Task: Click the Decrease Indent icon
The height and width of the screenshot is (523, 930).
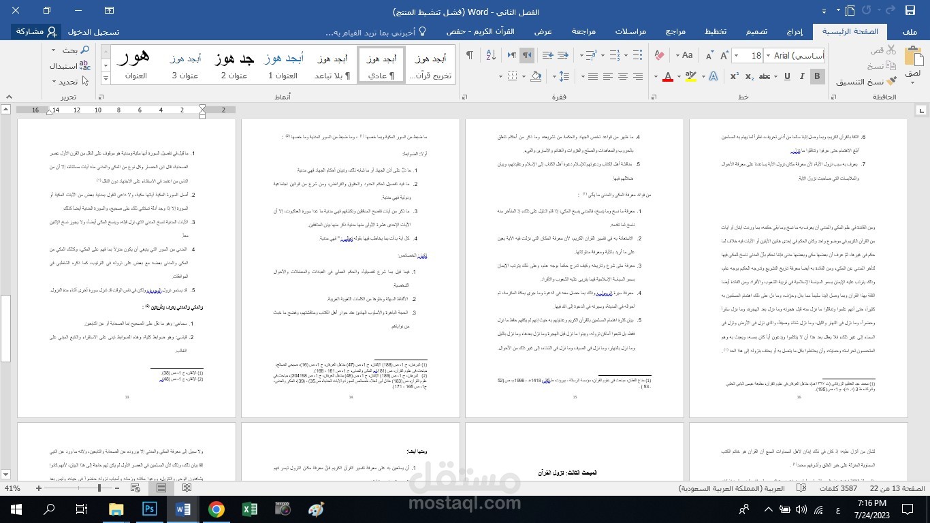Action: [x=562, y=55]
